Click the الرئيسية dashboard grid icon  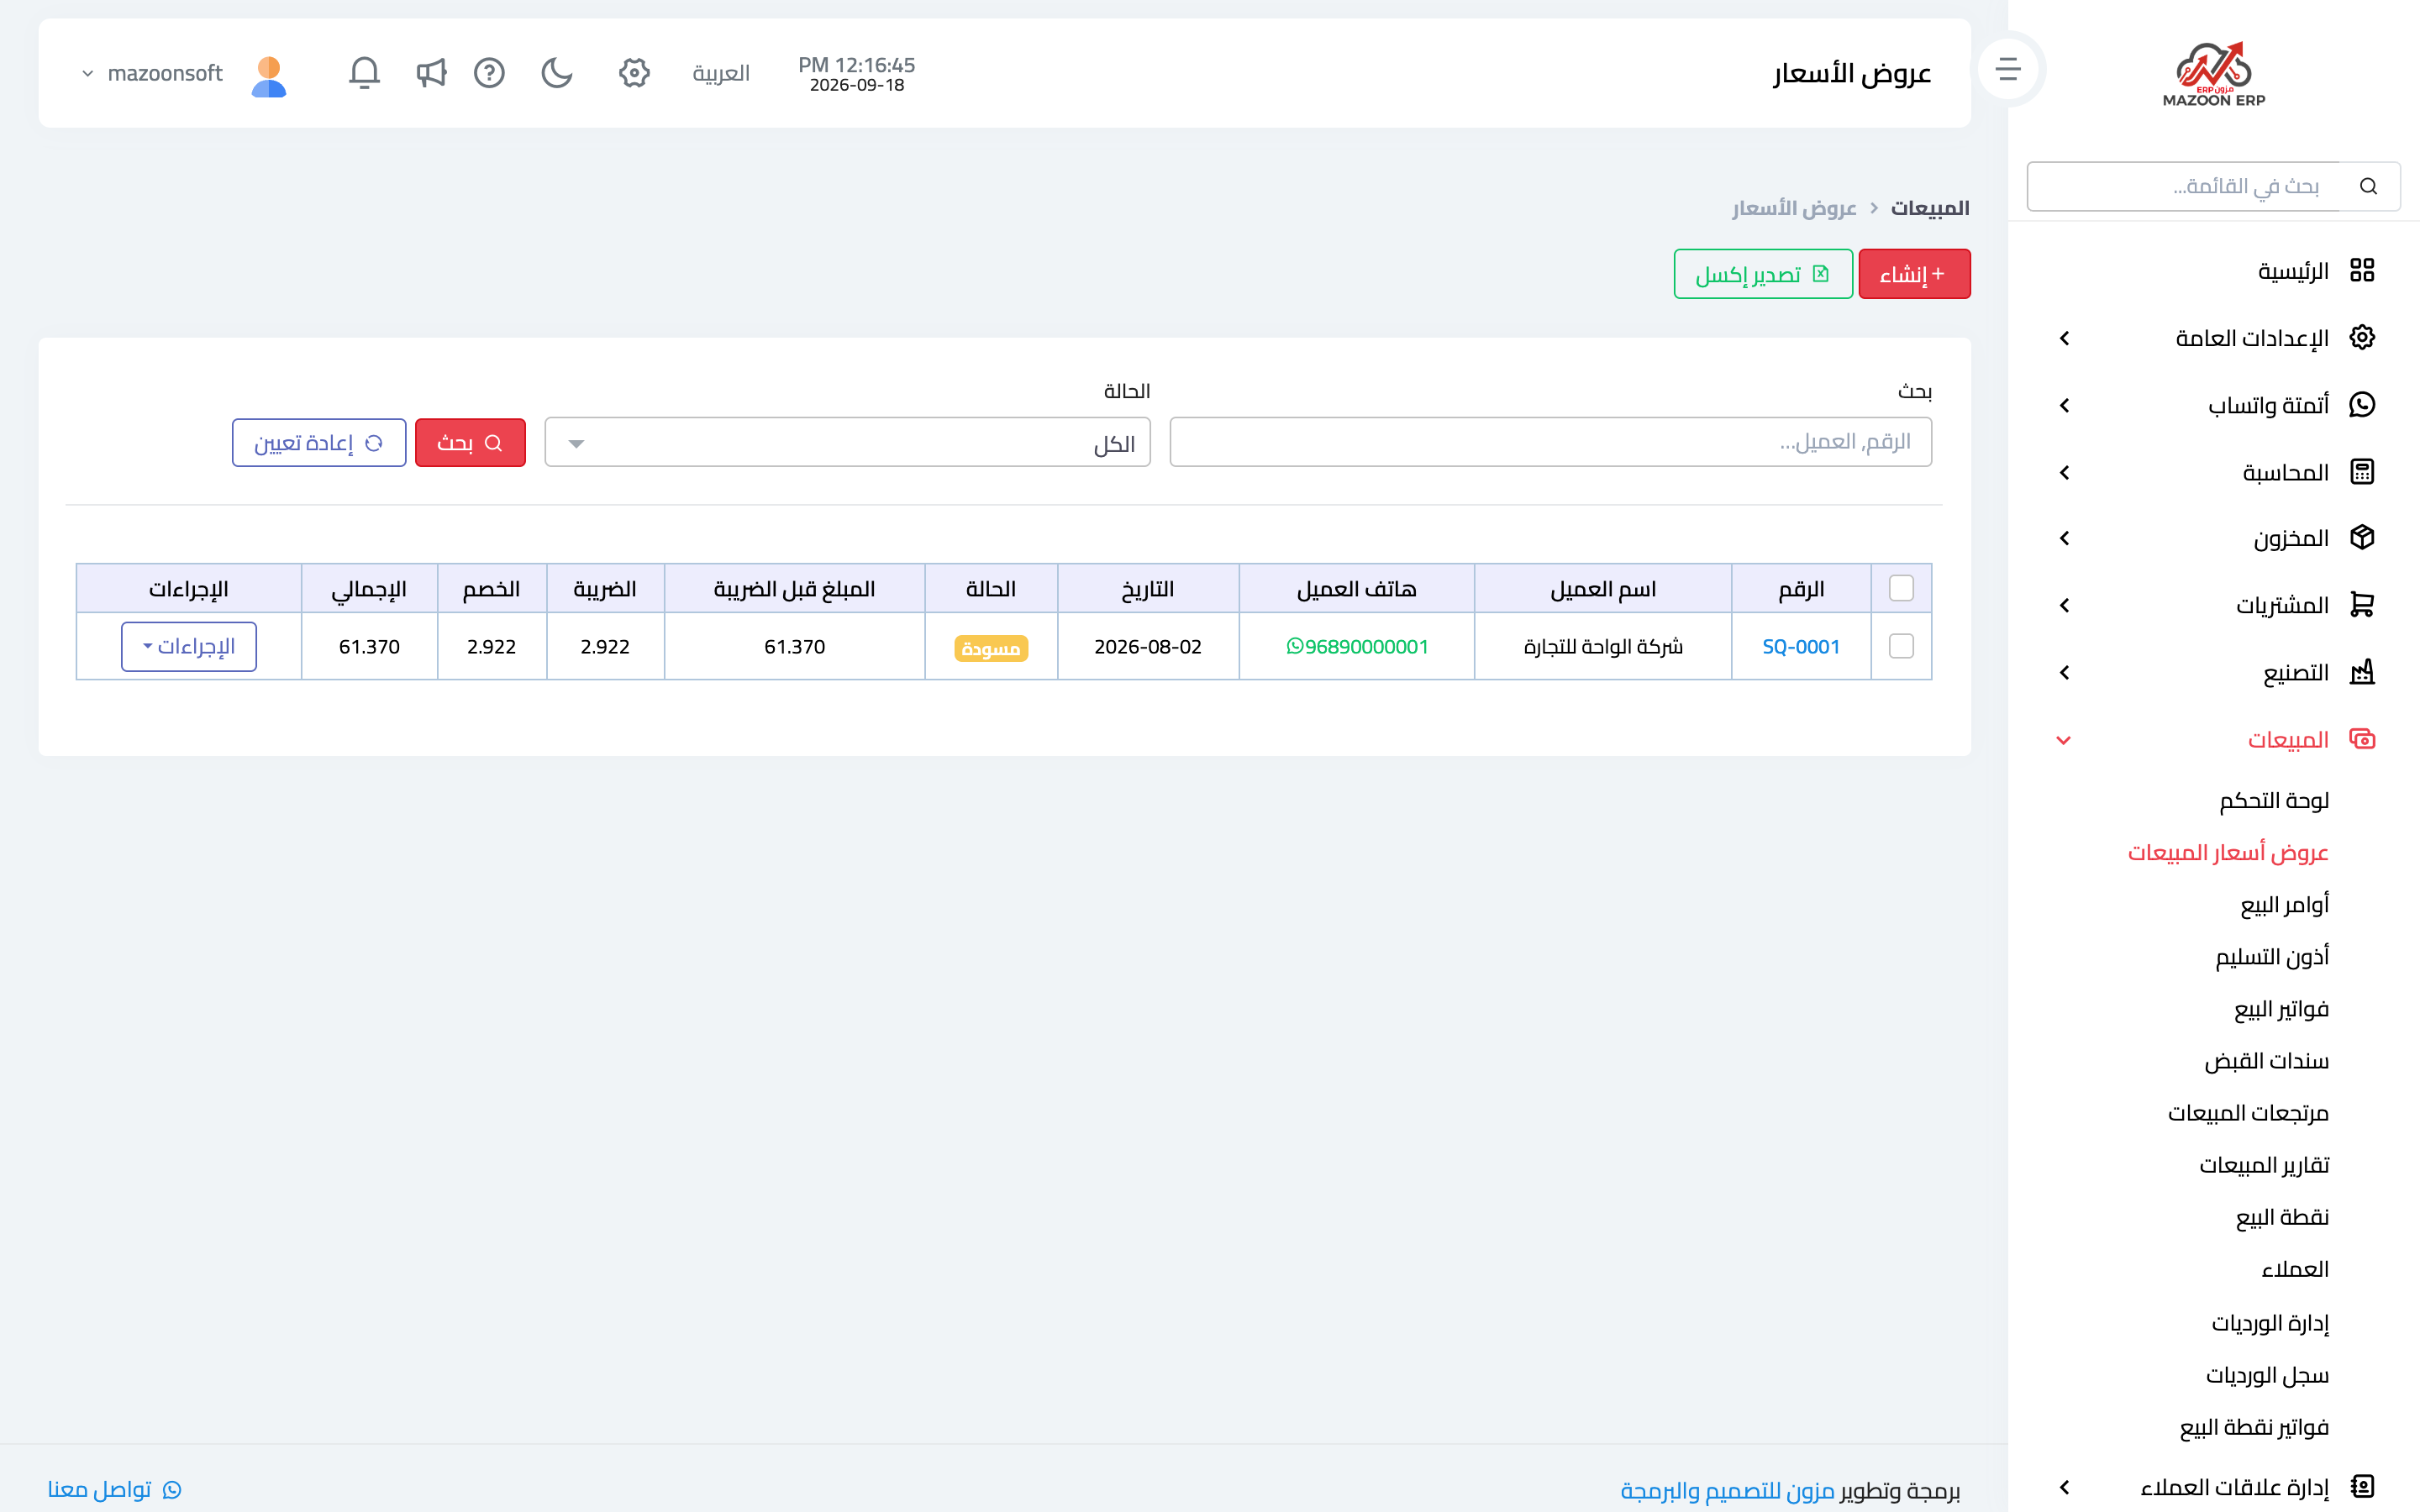point(2362,270)
